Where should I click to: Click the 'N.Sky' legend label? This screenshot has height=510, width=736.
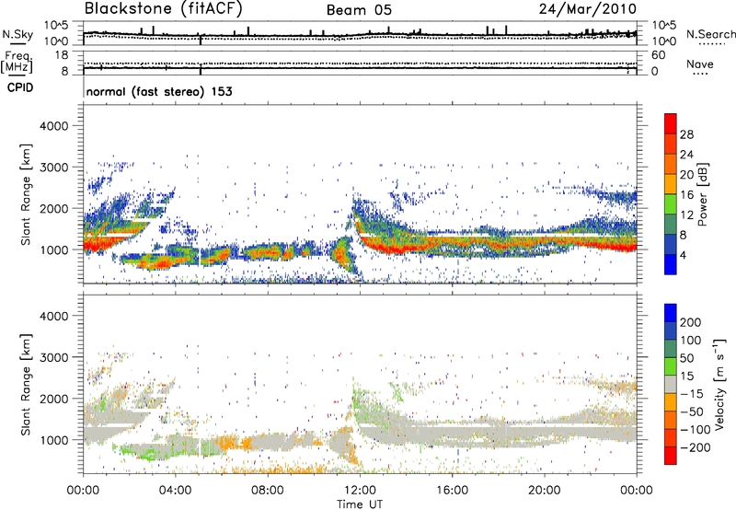coord(17,34)
